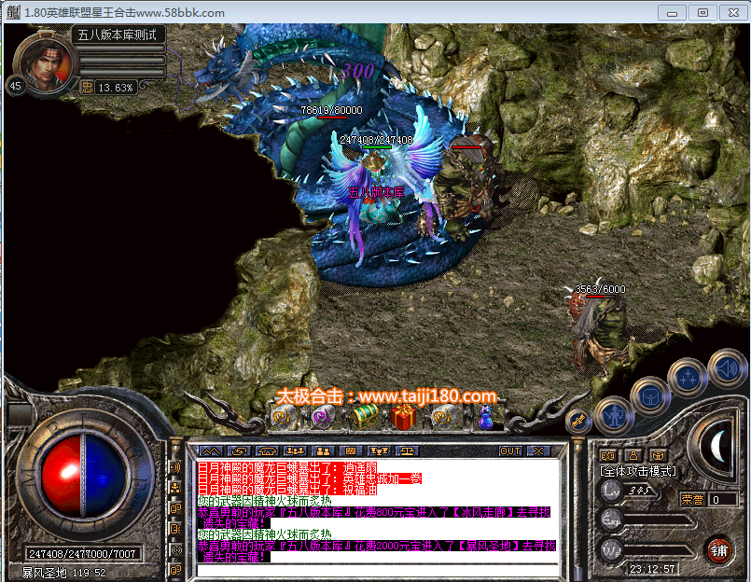Click the chat line ending 祝福油

click(x=287, y=490)
